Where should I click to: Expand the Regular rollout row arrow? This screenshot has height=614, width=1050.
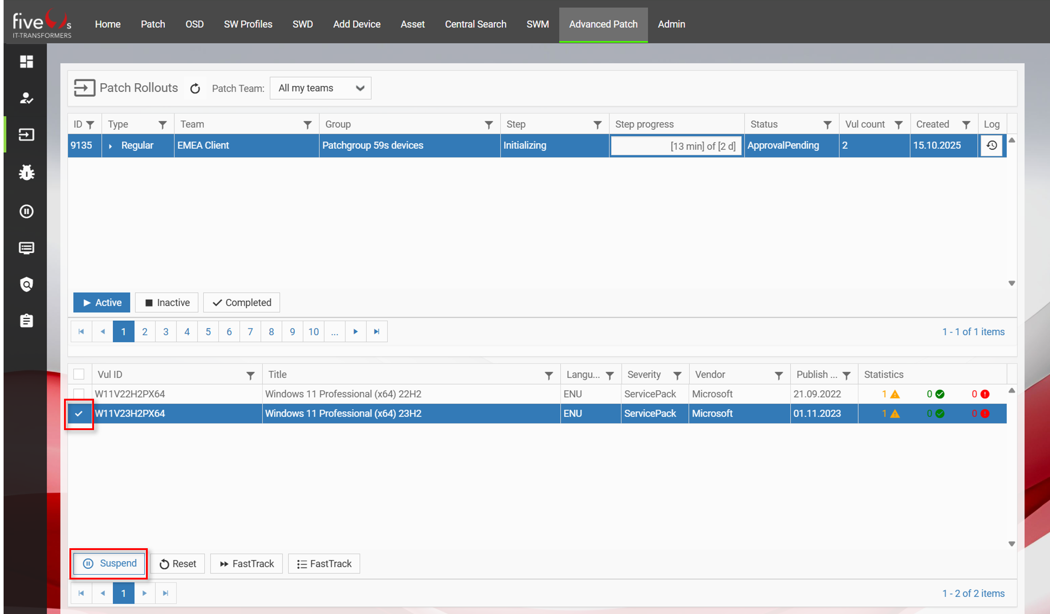pyautogui.click(x=110, y=146)
